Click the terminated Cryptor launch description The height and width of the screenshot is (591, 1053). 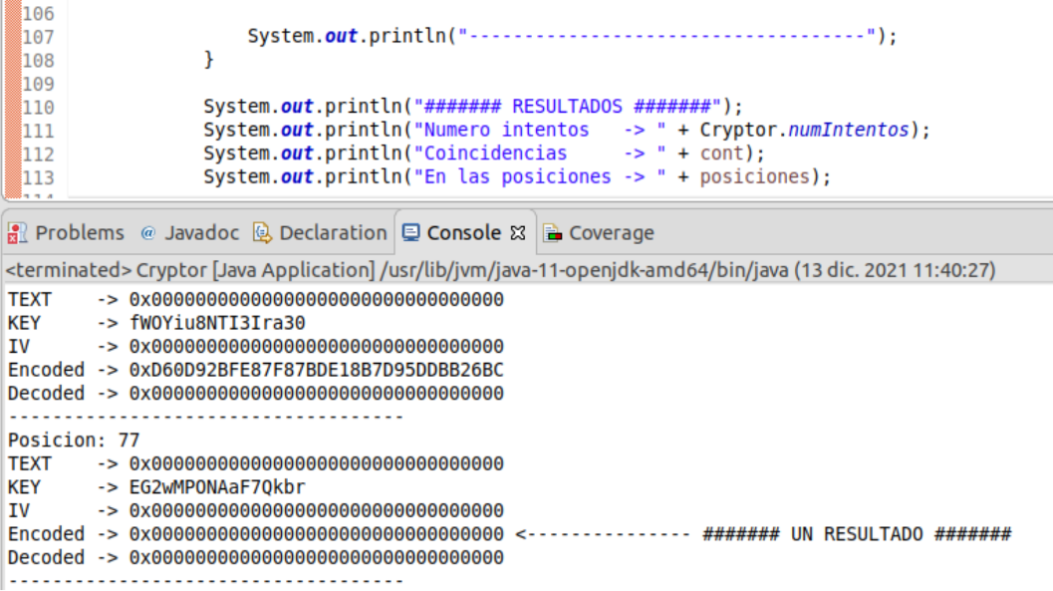(498, 270)
